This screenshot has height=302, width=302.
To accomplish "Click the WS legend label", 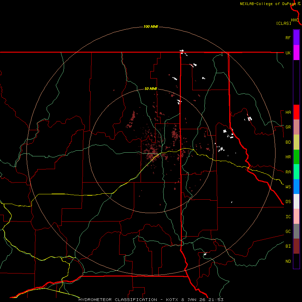I will pos(288,187).
